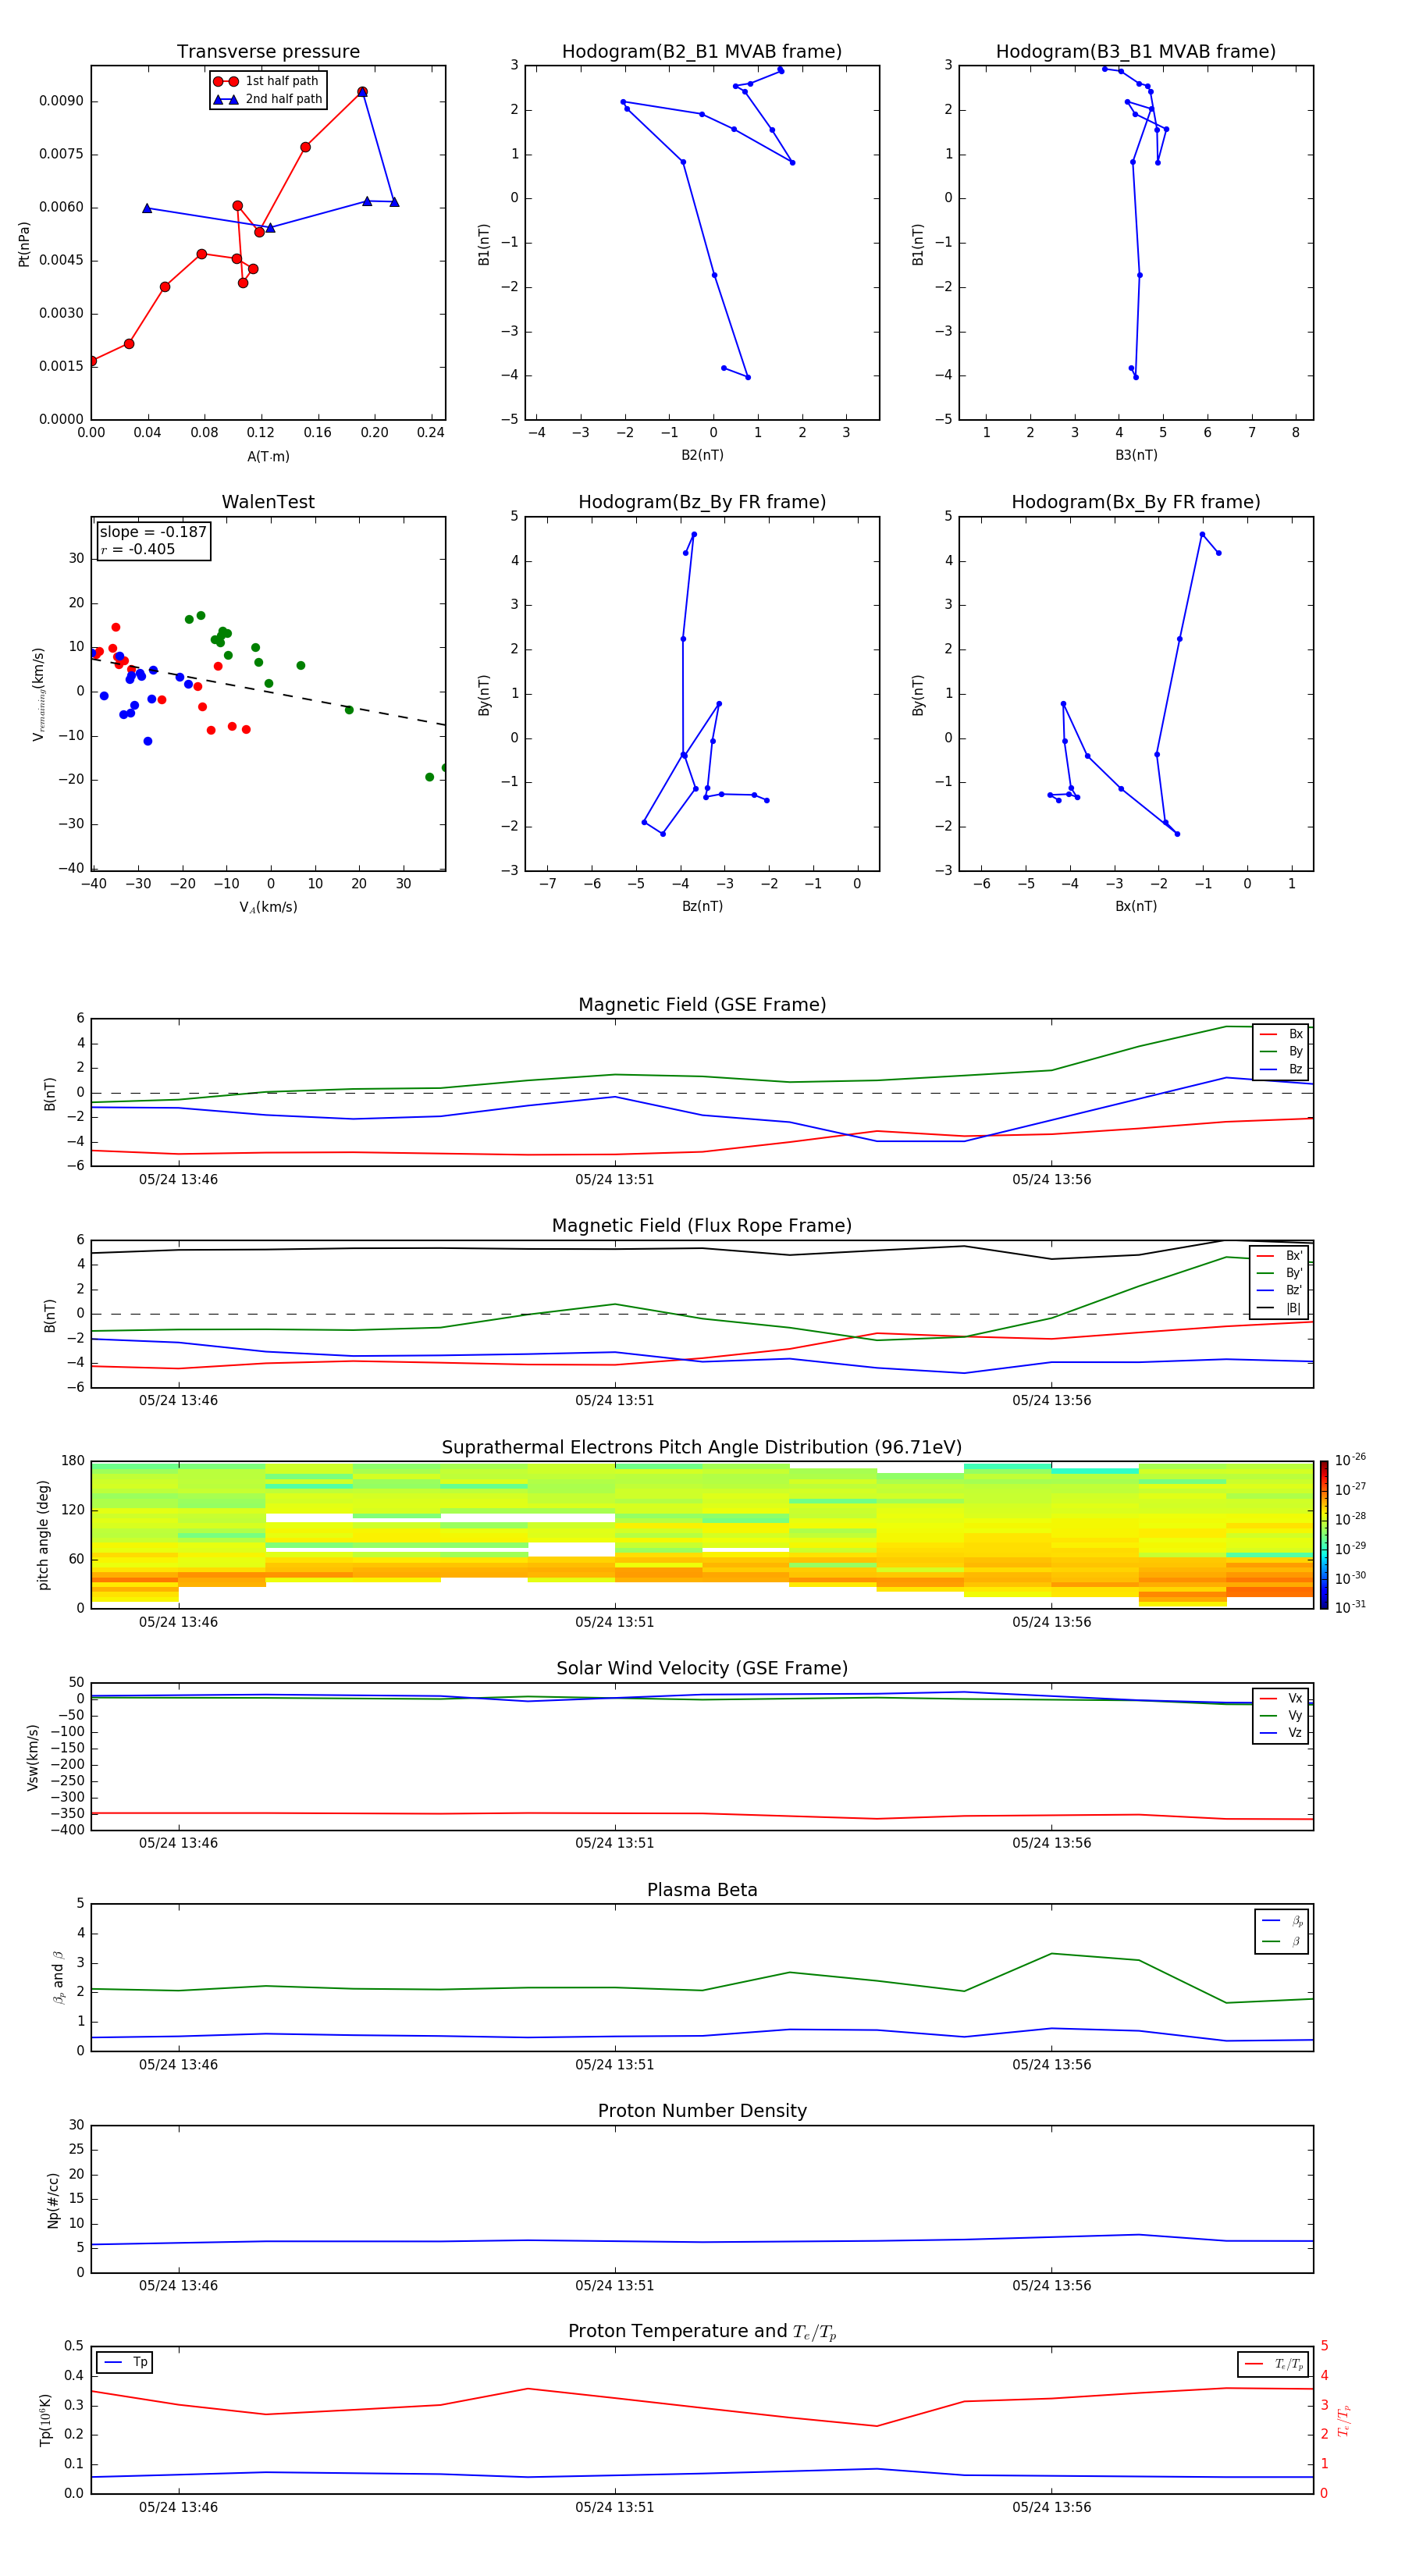Click the 'pitch angle (deg)' axis label
Viewport: 1405px width, 2576px height.
(43, 1535)
